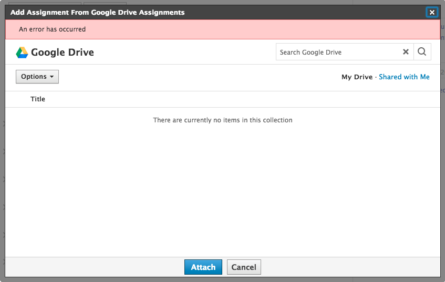Click the caret arrow on Options

(52, 77)
